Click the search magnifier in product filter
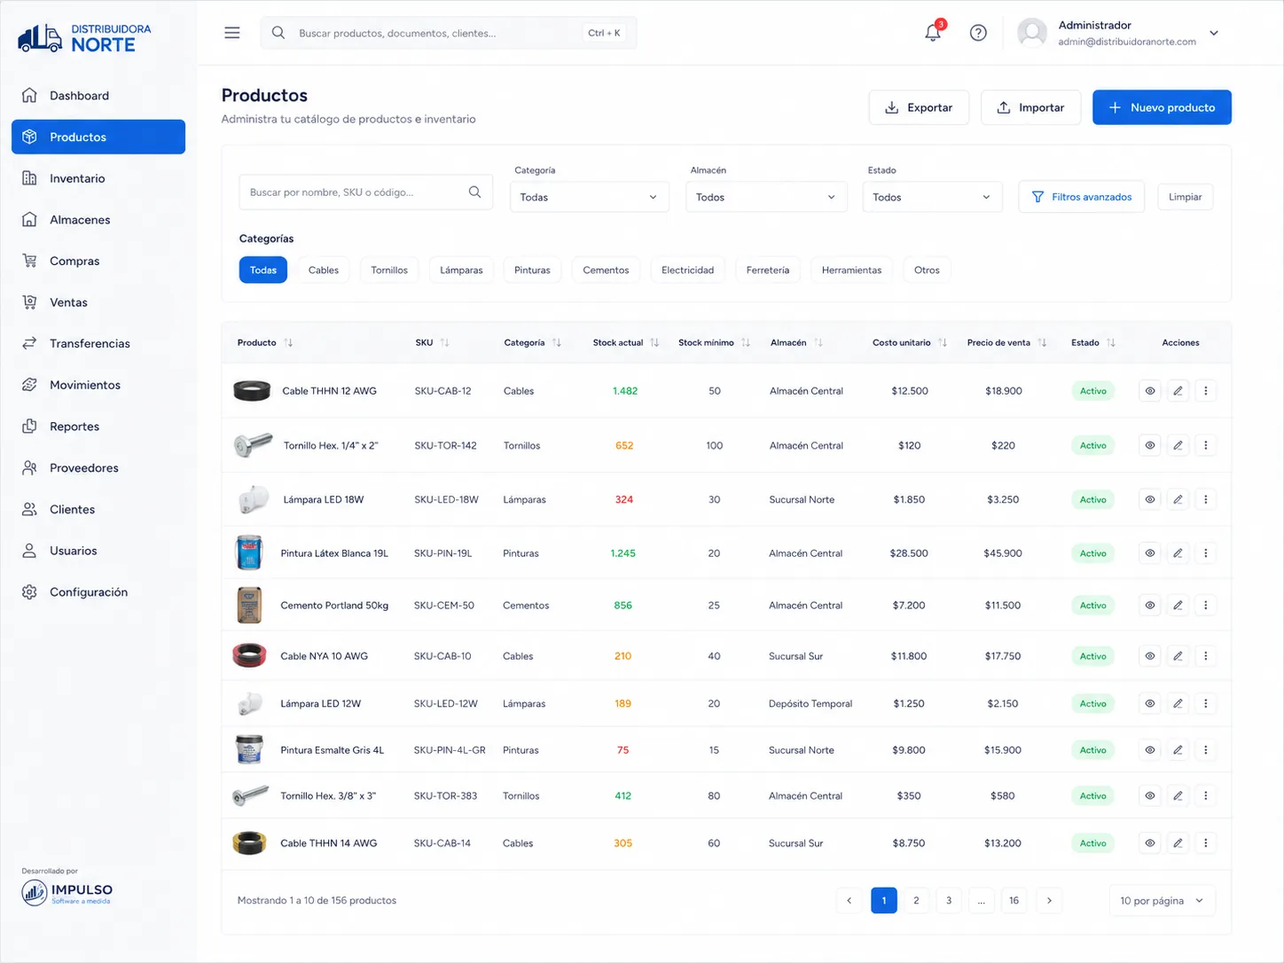The height and width of the screenshot is (963, 1284). click(474, 192)
